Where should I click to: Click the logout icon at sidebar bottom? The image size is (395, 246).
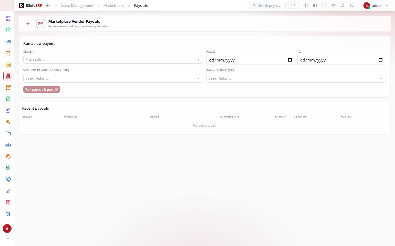click(x=7, y=238)
